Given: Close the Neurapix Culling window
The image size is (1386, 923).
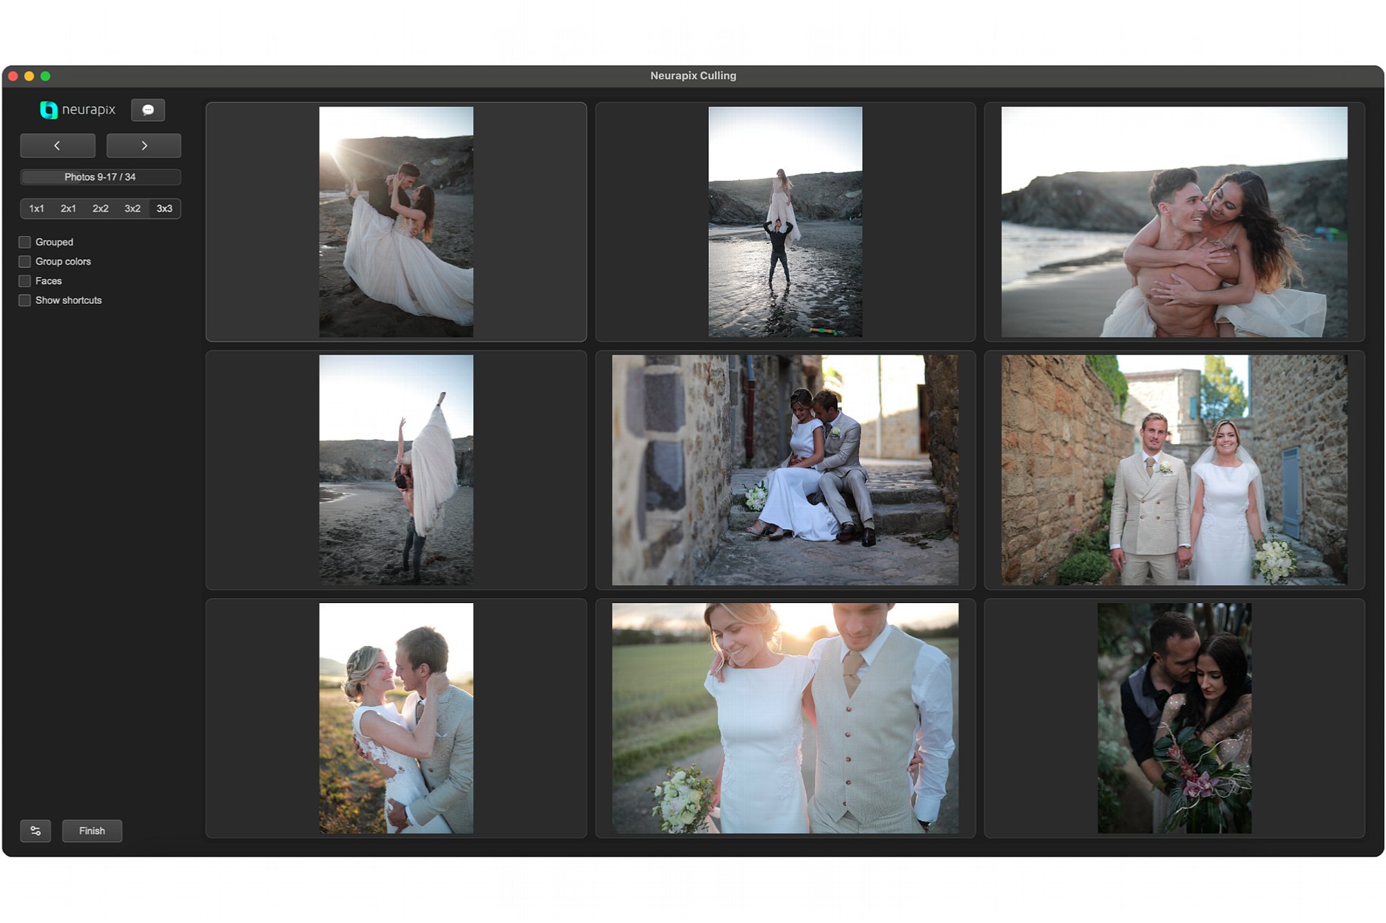Looking at the screenshot, I should (13, 76).
